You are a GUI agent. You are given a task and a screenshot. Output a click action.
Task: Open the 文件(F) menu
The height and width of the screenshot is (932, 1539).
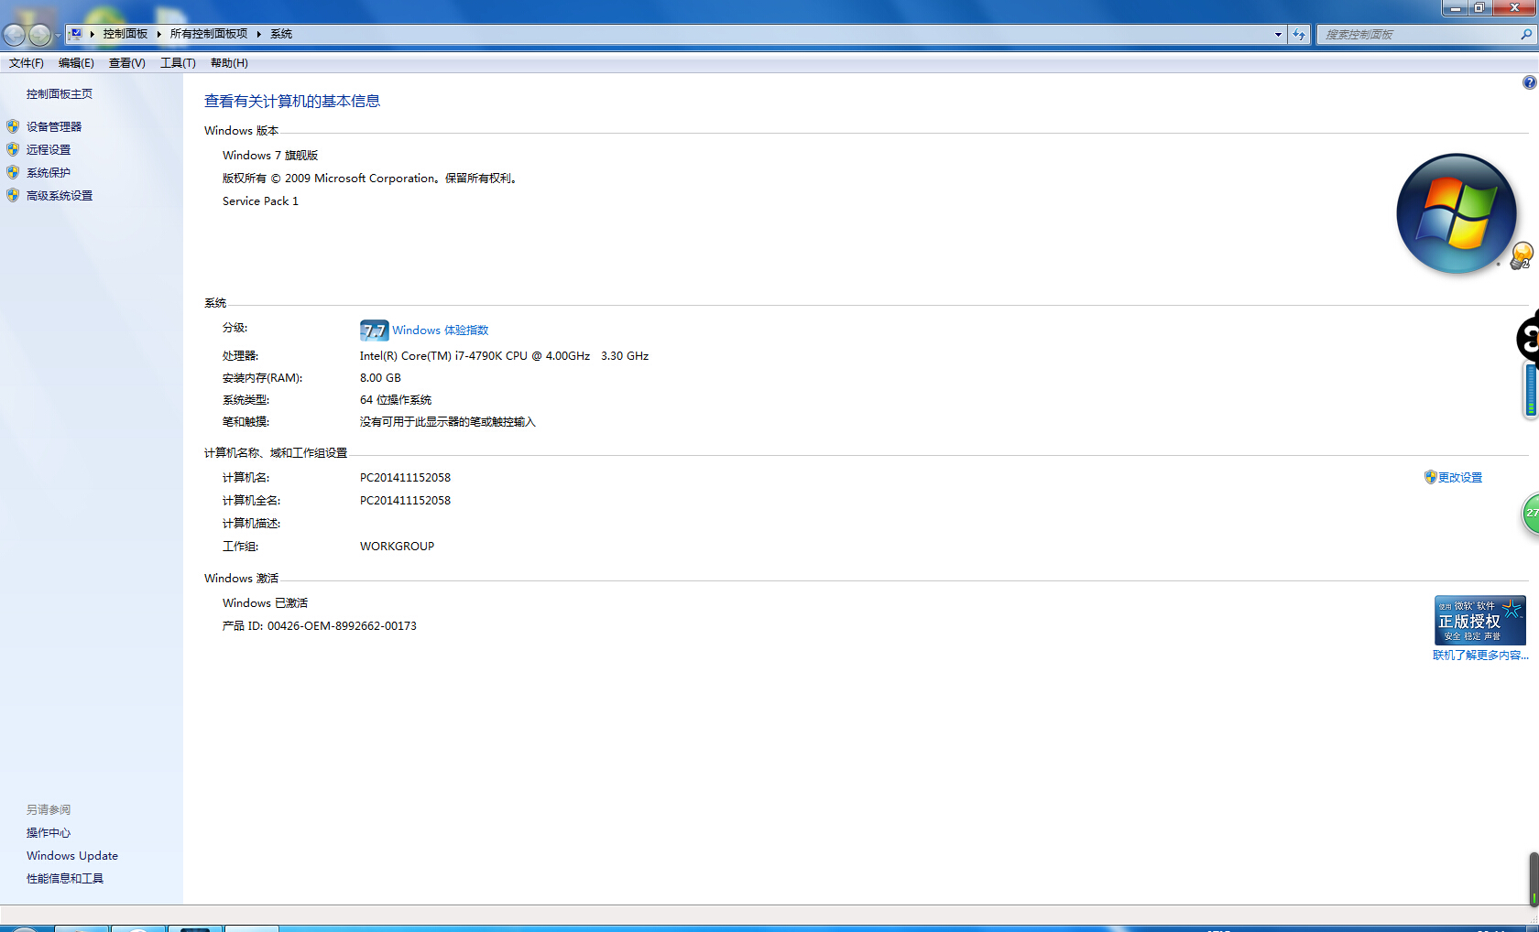pos(27,63)
